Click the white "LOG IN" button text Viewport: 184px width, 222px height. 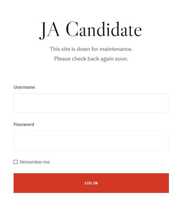pyautogui.click(x=91, y=183)
